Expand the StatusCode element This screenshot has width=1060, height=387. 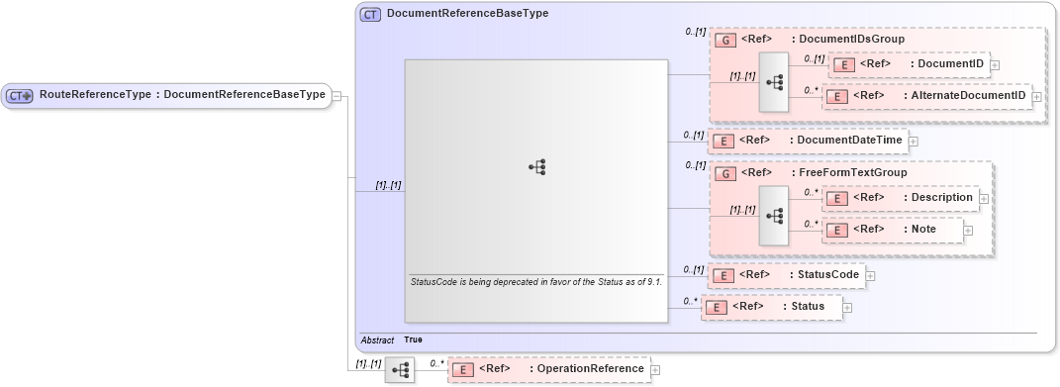point(870,275)
